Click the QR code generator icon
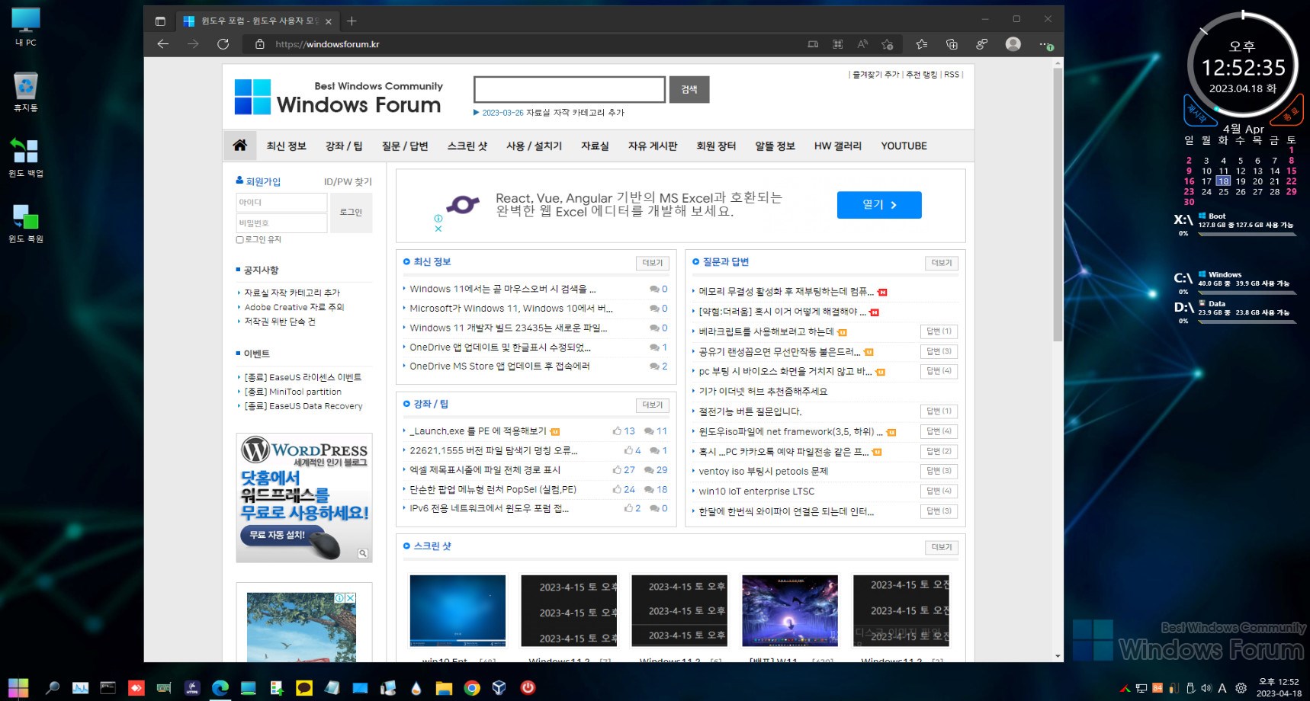This screenshot has height=701, width=1310. [x=837, y=44]
